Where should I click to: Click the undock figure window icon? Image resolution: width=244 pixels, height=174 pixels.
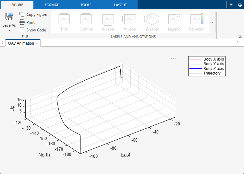click(x=240, y=6)
